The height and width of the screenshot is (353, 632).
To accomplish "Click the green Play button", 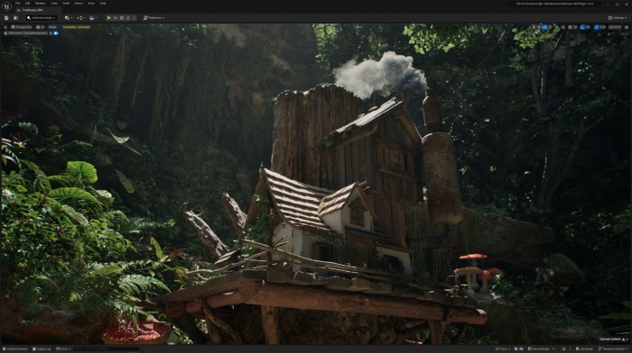I will (109, 18).
